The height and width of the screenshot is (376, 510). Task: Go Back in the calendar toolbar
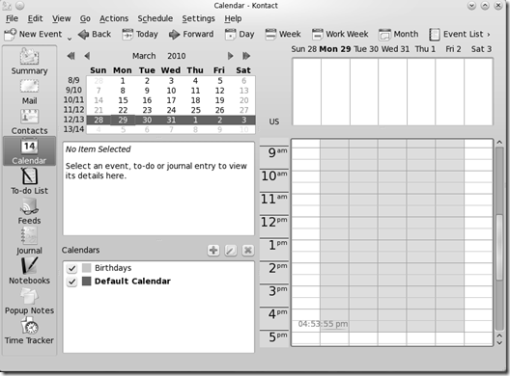(95, 34)
